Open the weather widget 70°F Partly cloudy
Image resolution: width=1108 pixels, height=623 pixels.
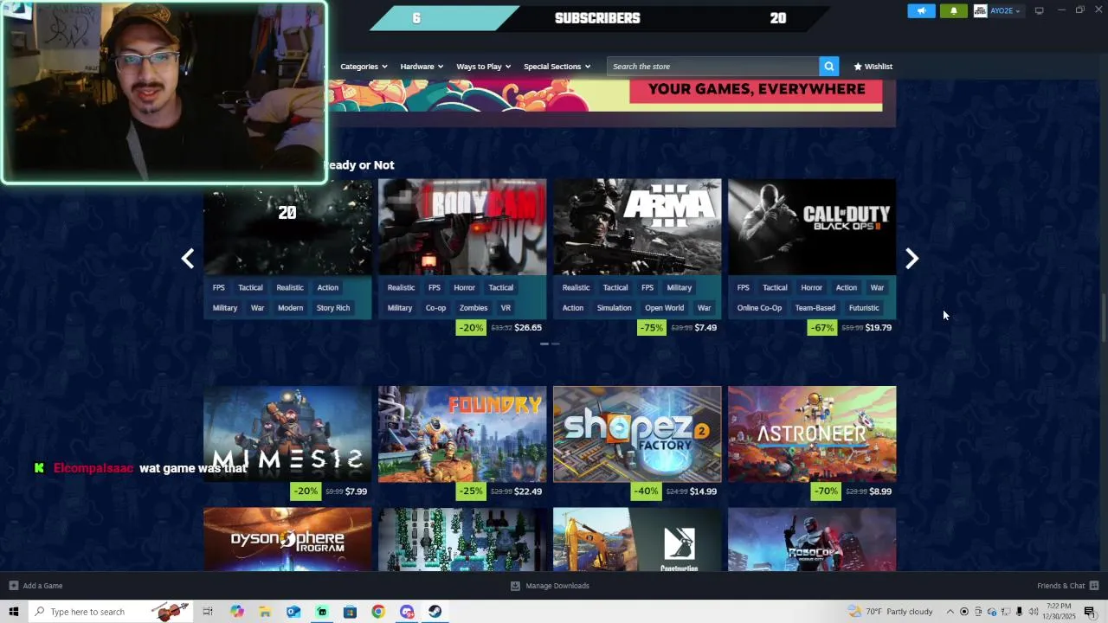click(x=891, y=612)
